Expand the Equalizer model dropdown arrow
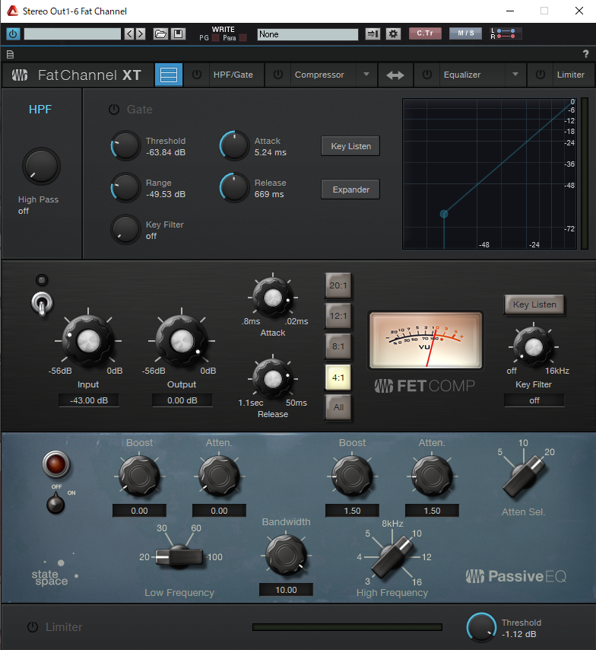This screenshot has height=650, width=596. click(515, 75)
